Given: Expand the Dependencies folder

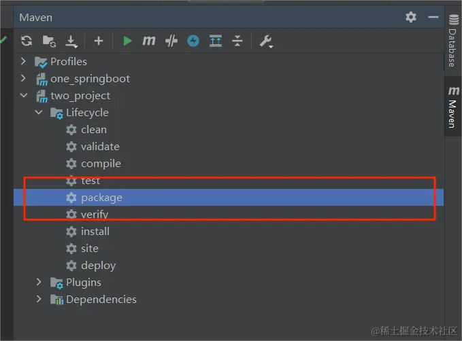Looking at the screenshot, I should click(x=39, y=299).
